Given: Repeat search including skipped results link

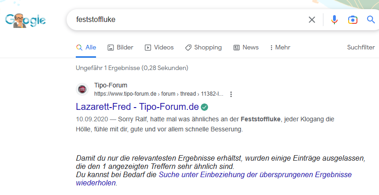Looking at the screenshot, I should point(255,175).
